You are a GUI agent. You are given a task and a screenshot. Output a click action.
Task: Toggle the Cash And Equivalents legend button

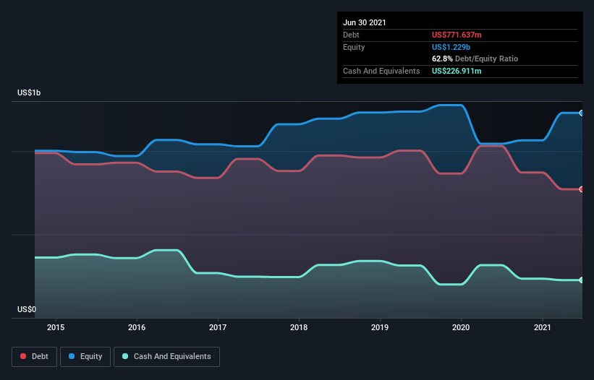(x=166, y=357)
